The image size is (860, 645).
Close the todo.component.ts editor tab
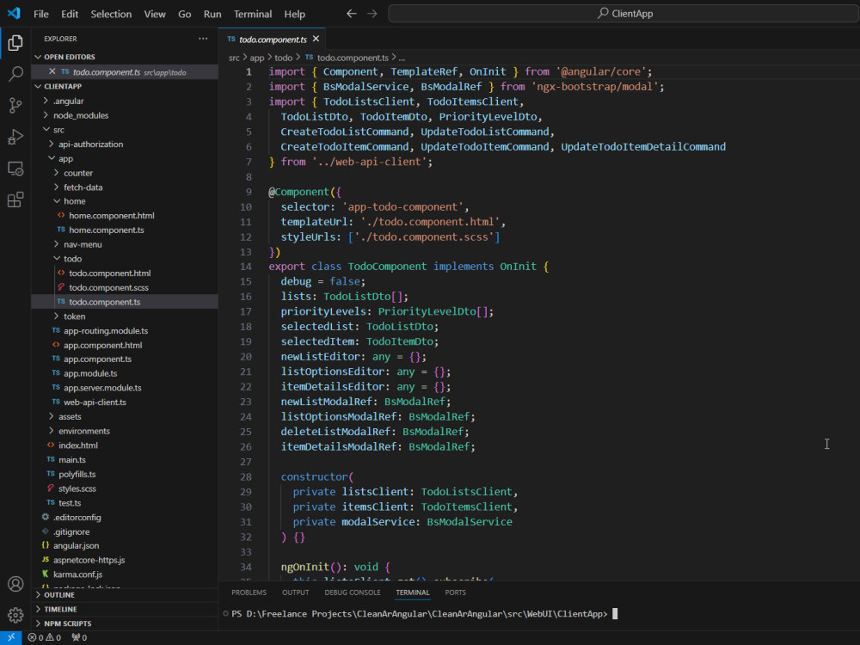(x=316, y=39)
